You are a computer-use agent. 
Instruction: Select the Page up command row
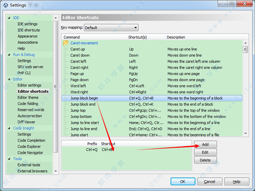pyautogui.click(x=152, y=74)
